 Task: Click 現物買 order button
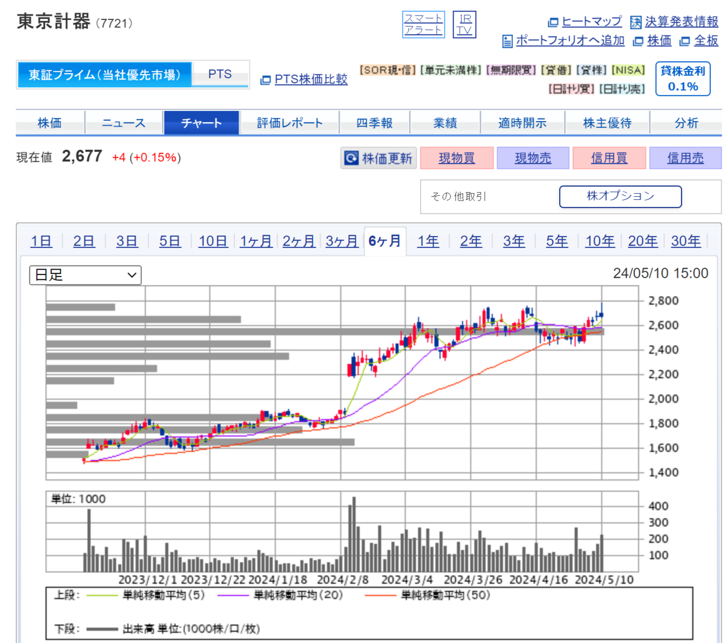[457, 158]
